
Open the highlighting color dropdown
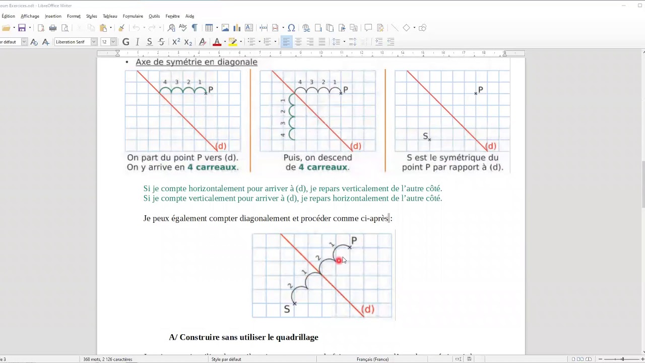click(x=241, y=42)
